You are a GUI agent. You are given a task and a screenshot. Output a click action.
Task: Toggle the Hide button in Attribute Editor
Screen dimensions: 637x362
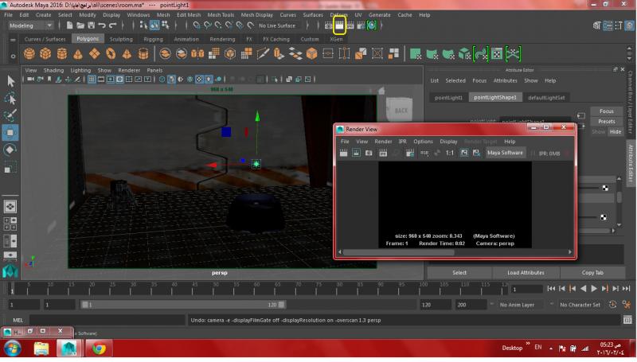615,131
